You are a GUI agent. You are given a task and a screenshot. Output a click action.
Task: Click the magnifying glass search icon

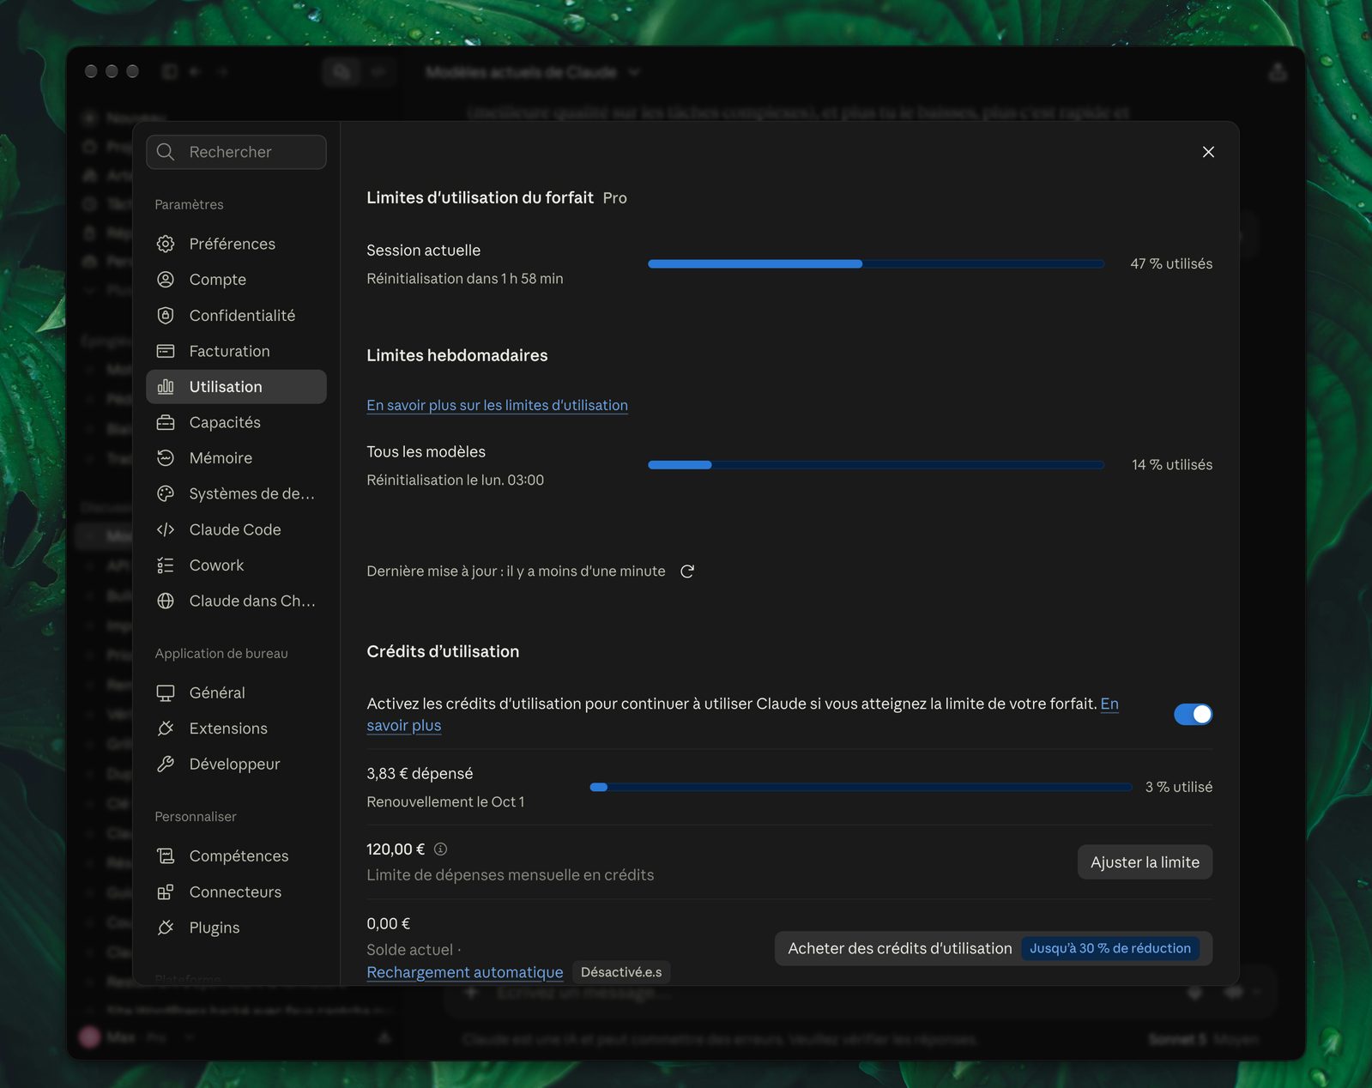166,152
